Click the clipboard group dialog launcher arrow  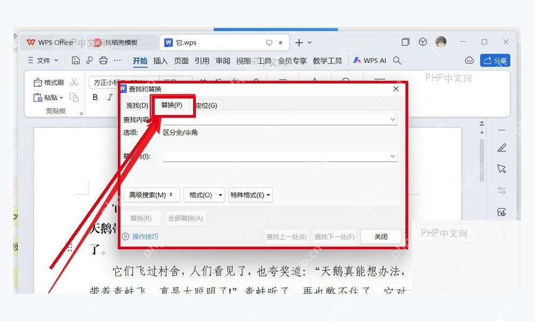(x=81, y=113)
